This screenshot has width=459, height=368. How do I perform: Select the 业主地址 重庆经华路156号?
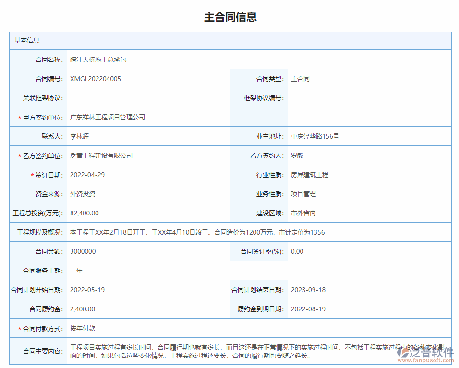(x=320, y=136)
